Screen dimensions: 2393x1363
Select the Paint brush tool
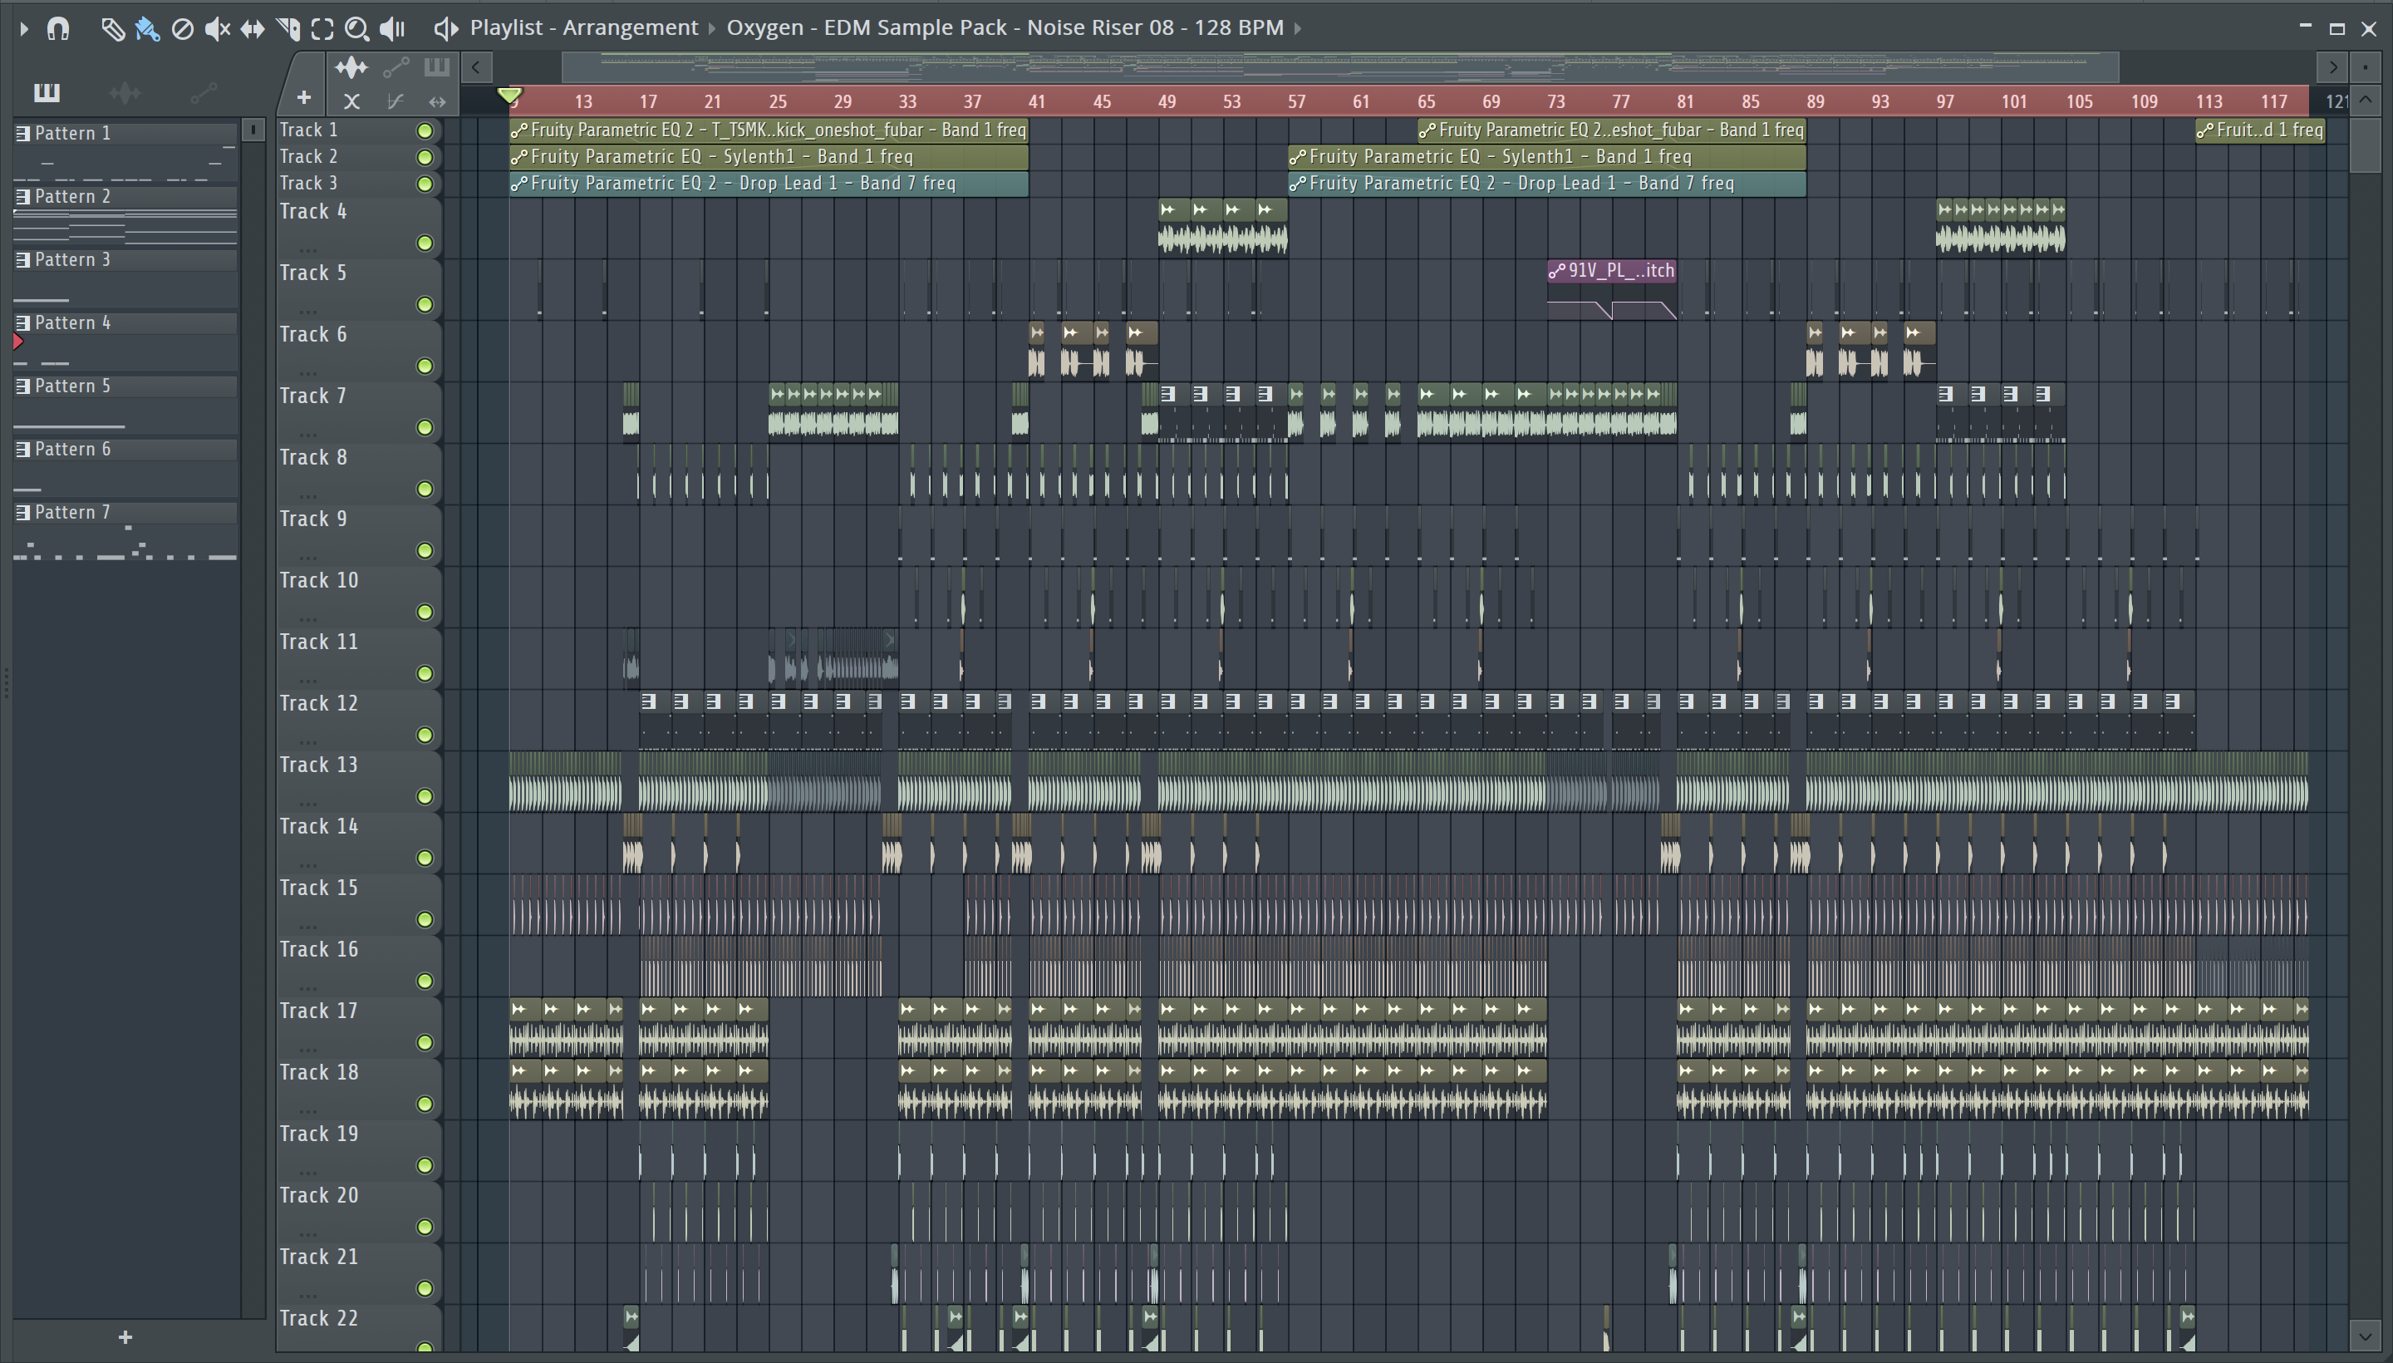point(147,28)
